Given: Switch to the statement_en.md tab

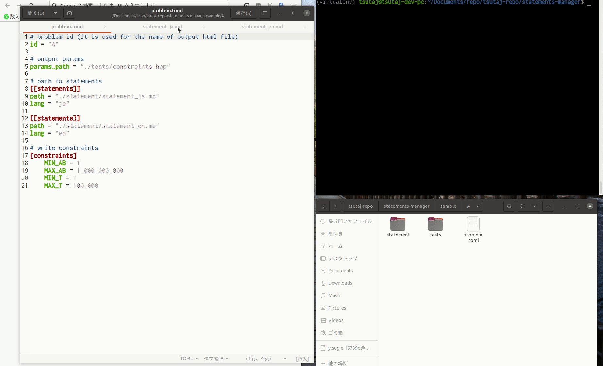Looking at the screenshot, I should 262,27.
